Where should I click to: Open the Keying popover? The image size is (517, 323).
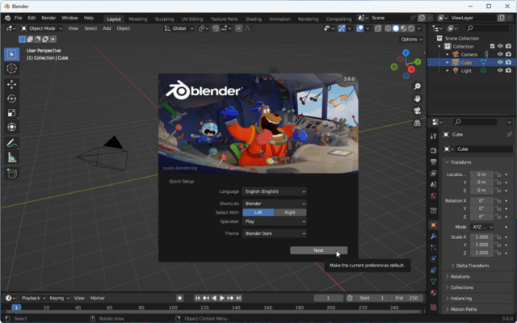(59, 298)
